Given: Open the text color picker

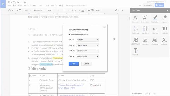Looking at the screenshot, I should [83, 10].
